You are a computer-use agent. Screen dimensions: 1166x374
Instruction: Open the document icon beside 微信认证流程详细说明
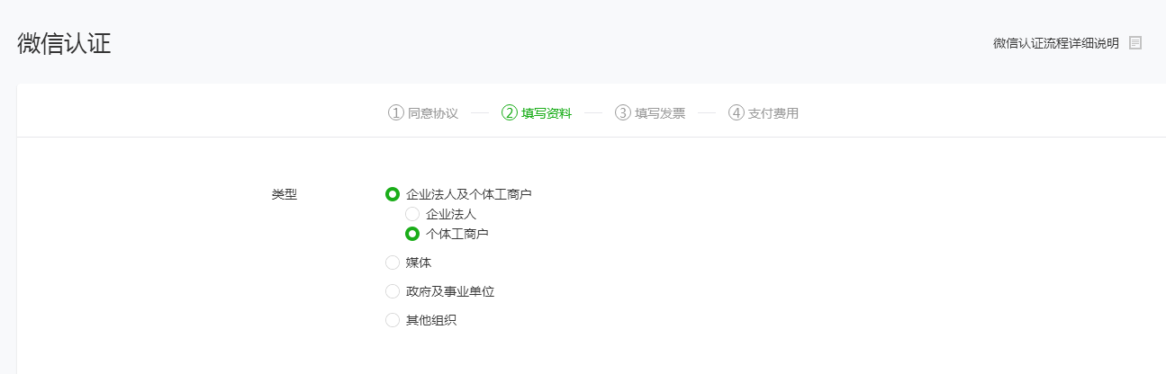click(1135, 43)
